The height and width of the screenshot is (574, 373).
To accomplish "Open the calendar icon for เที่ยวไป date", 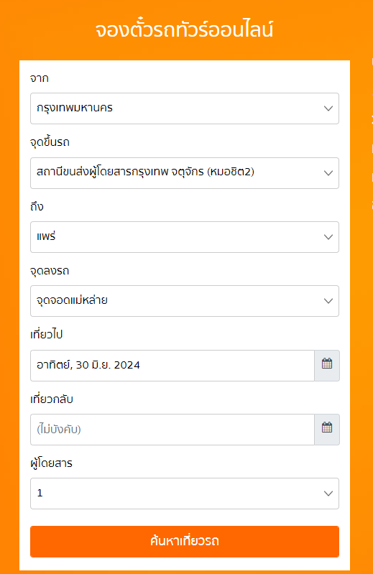I will 327,365.
